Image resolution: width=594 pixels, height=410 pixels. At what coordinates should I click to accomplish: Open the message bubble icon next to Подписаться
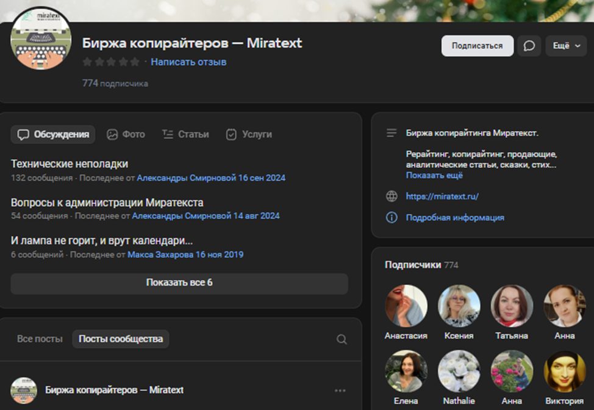(529, 46)
